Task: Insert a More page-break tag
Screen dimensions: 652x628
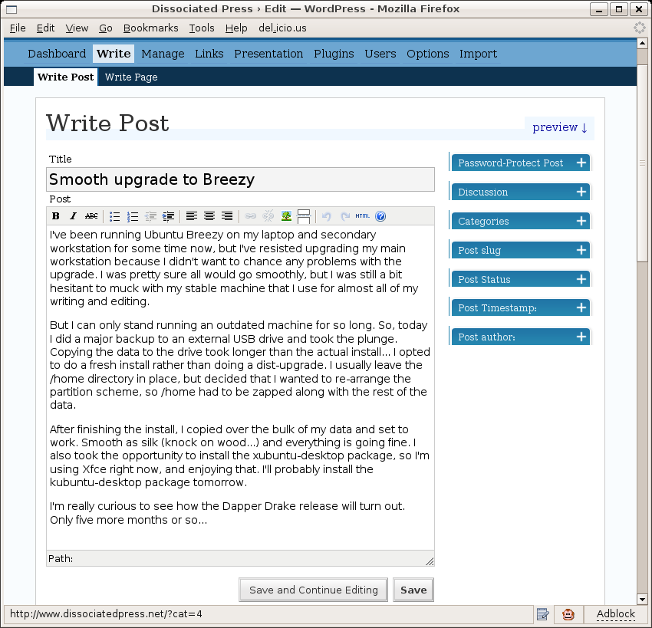Action: (304, 216)
